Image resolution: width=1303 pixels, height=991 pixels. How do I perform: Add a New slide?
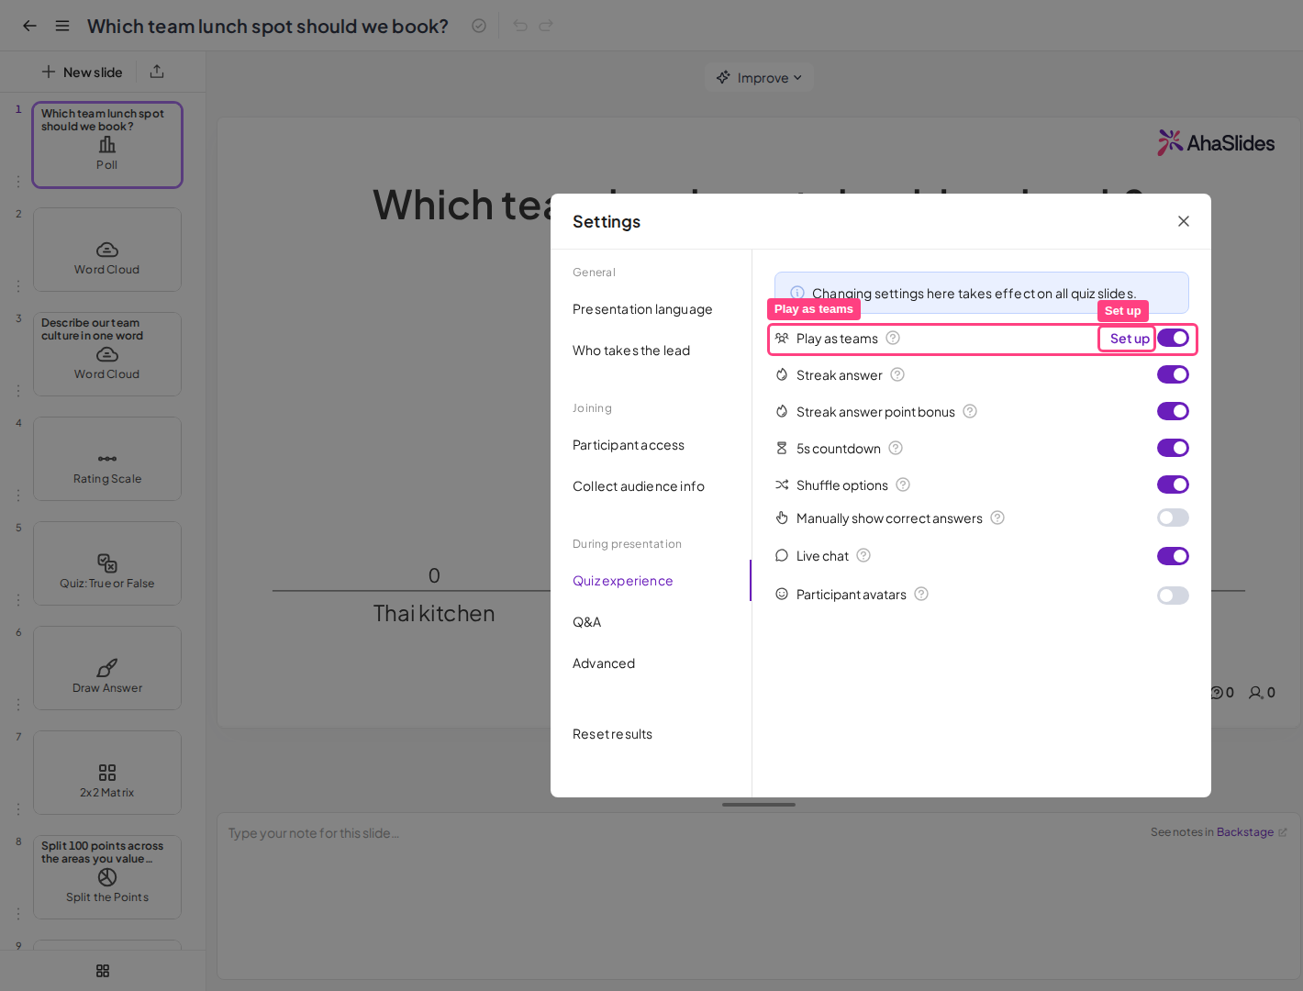[82, 72]
